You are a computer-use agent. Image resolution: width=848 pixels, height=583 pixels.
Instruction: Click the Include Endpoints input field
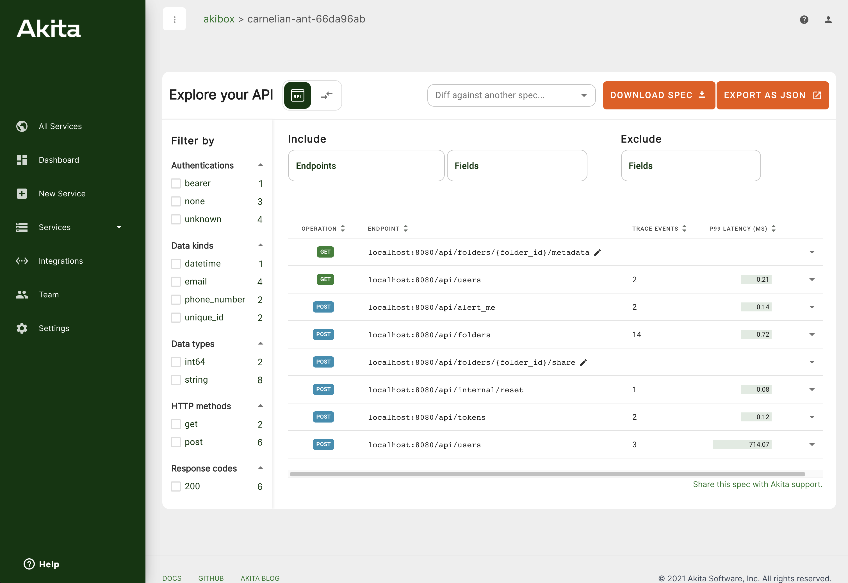tap(366, 166)
